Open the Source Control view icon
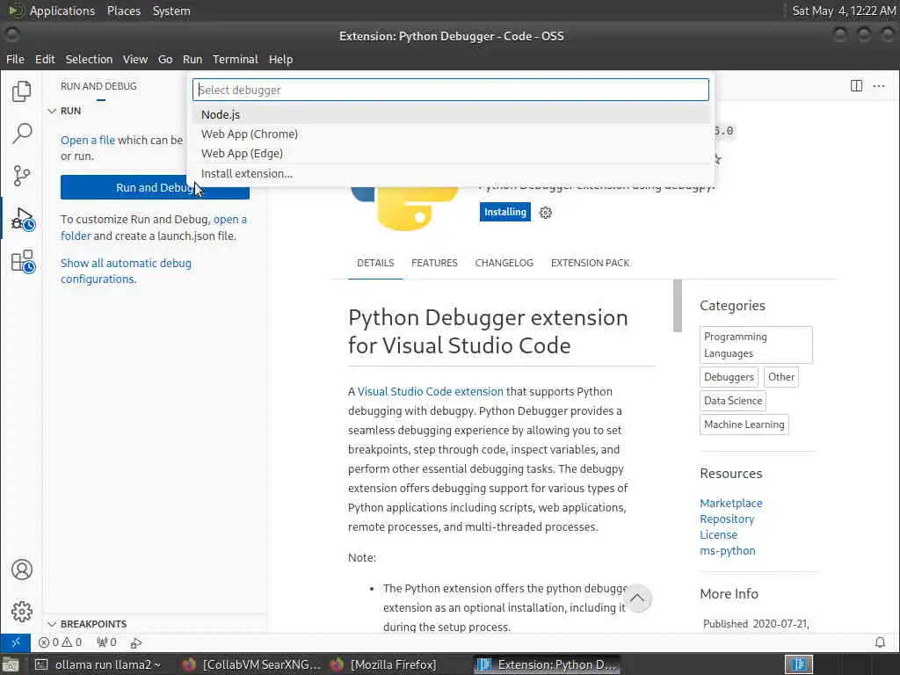Screen dimensions: 900x675 pyautogui.click(x=21, y=176)
